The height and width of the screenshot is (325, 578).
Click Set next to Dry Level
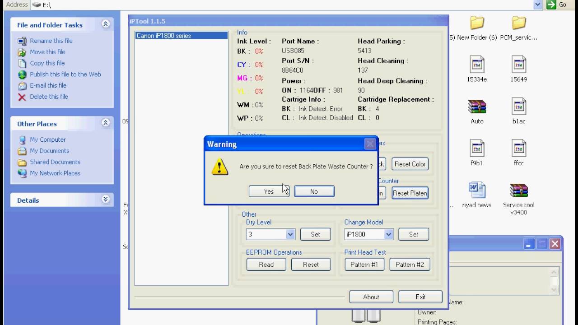coord(315,234)
